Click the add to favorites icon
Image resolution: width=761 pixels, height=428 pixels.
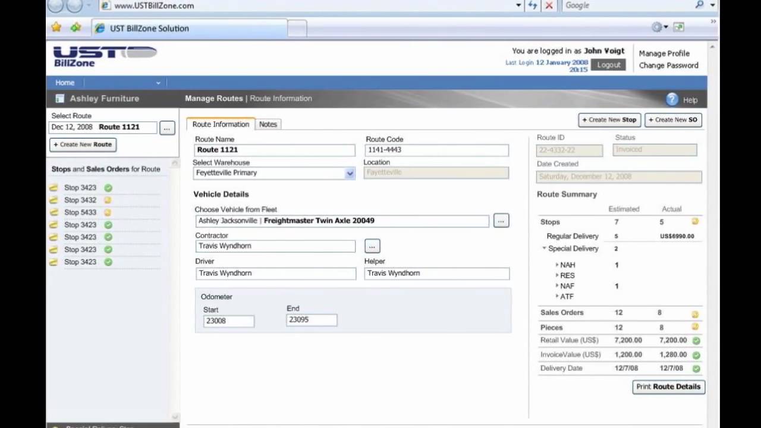[x=76, y=27]
